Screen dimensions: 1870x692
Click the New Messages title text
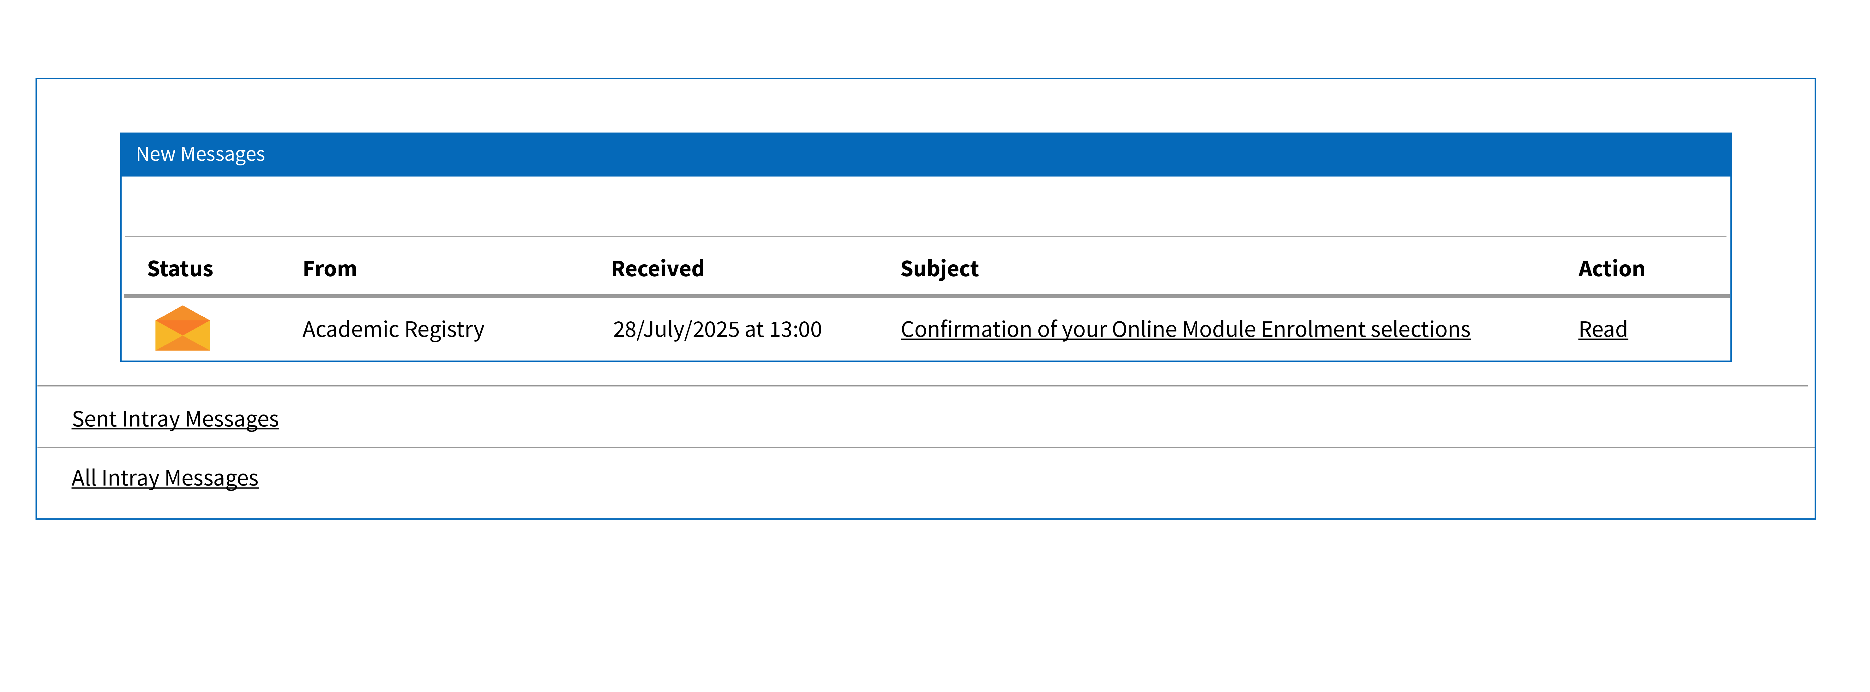[200, 154]
